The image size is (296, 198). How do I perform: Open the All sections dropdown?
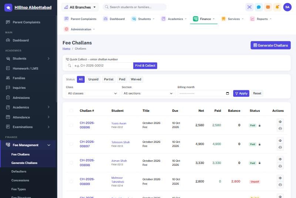coord(148,93)
